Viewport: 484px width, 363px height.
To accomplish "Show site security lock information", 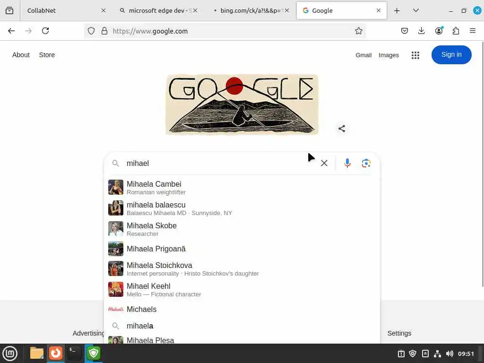I will click(x=104, y=31).
